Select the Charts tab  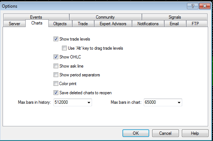[37, 23]
